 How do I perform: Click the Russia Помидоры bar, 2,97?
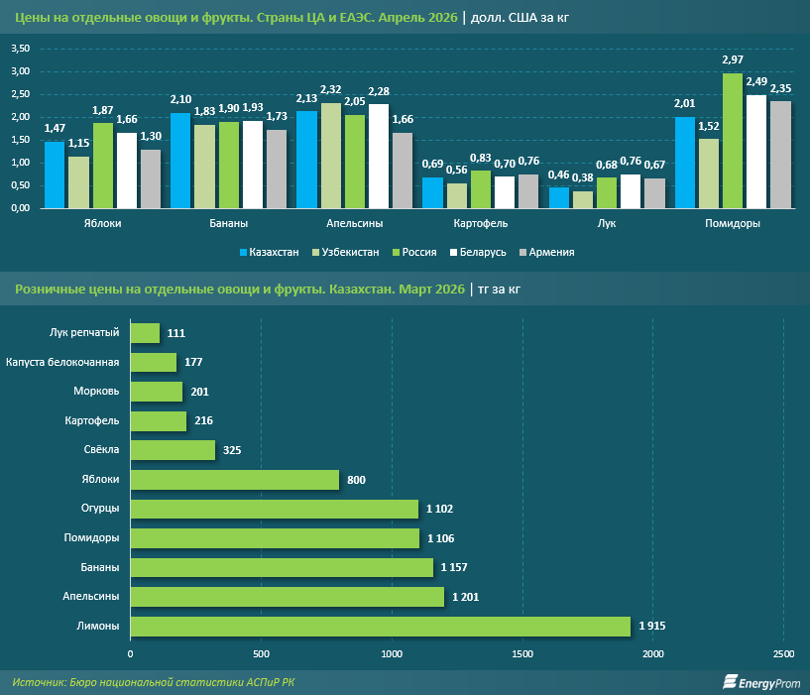point(733,141)
